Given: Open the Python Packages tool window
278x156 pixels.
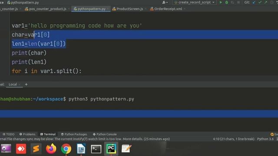Looking at the screenshot, I should click(74, 134).
